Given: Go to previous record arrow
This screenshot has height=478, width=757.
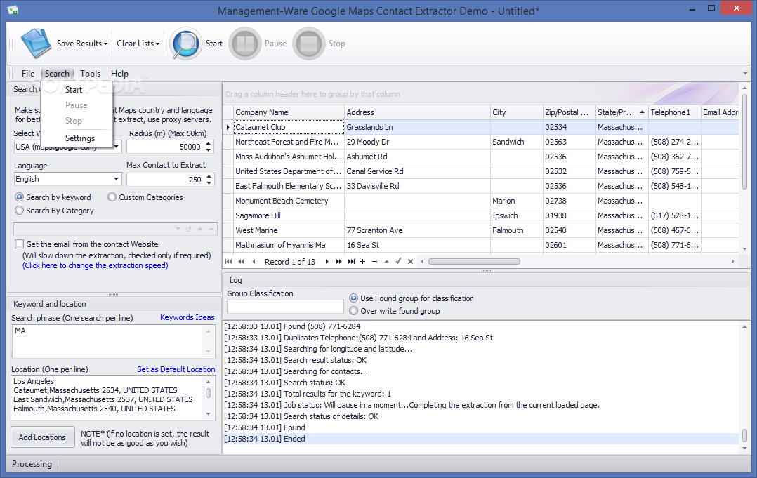Looking at the screenshot, I should (254, 261).
